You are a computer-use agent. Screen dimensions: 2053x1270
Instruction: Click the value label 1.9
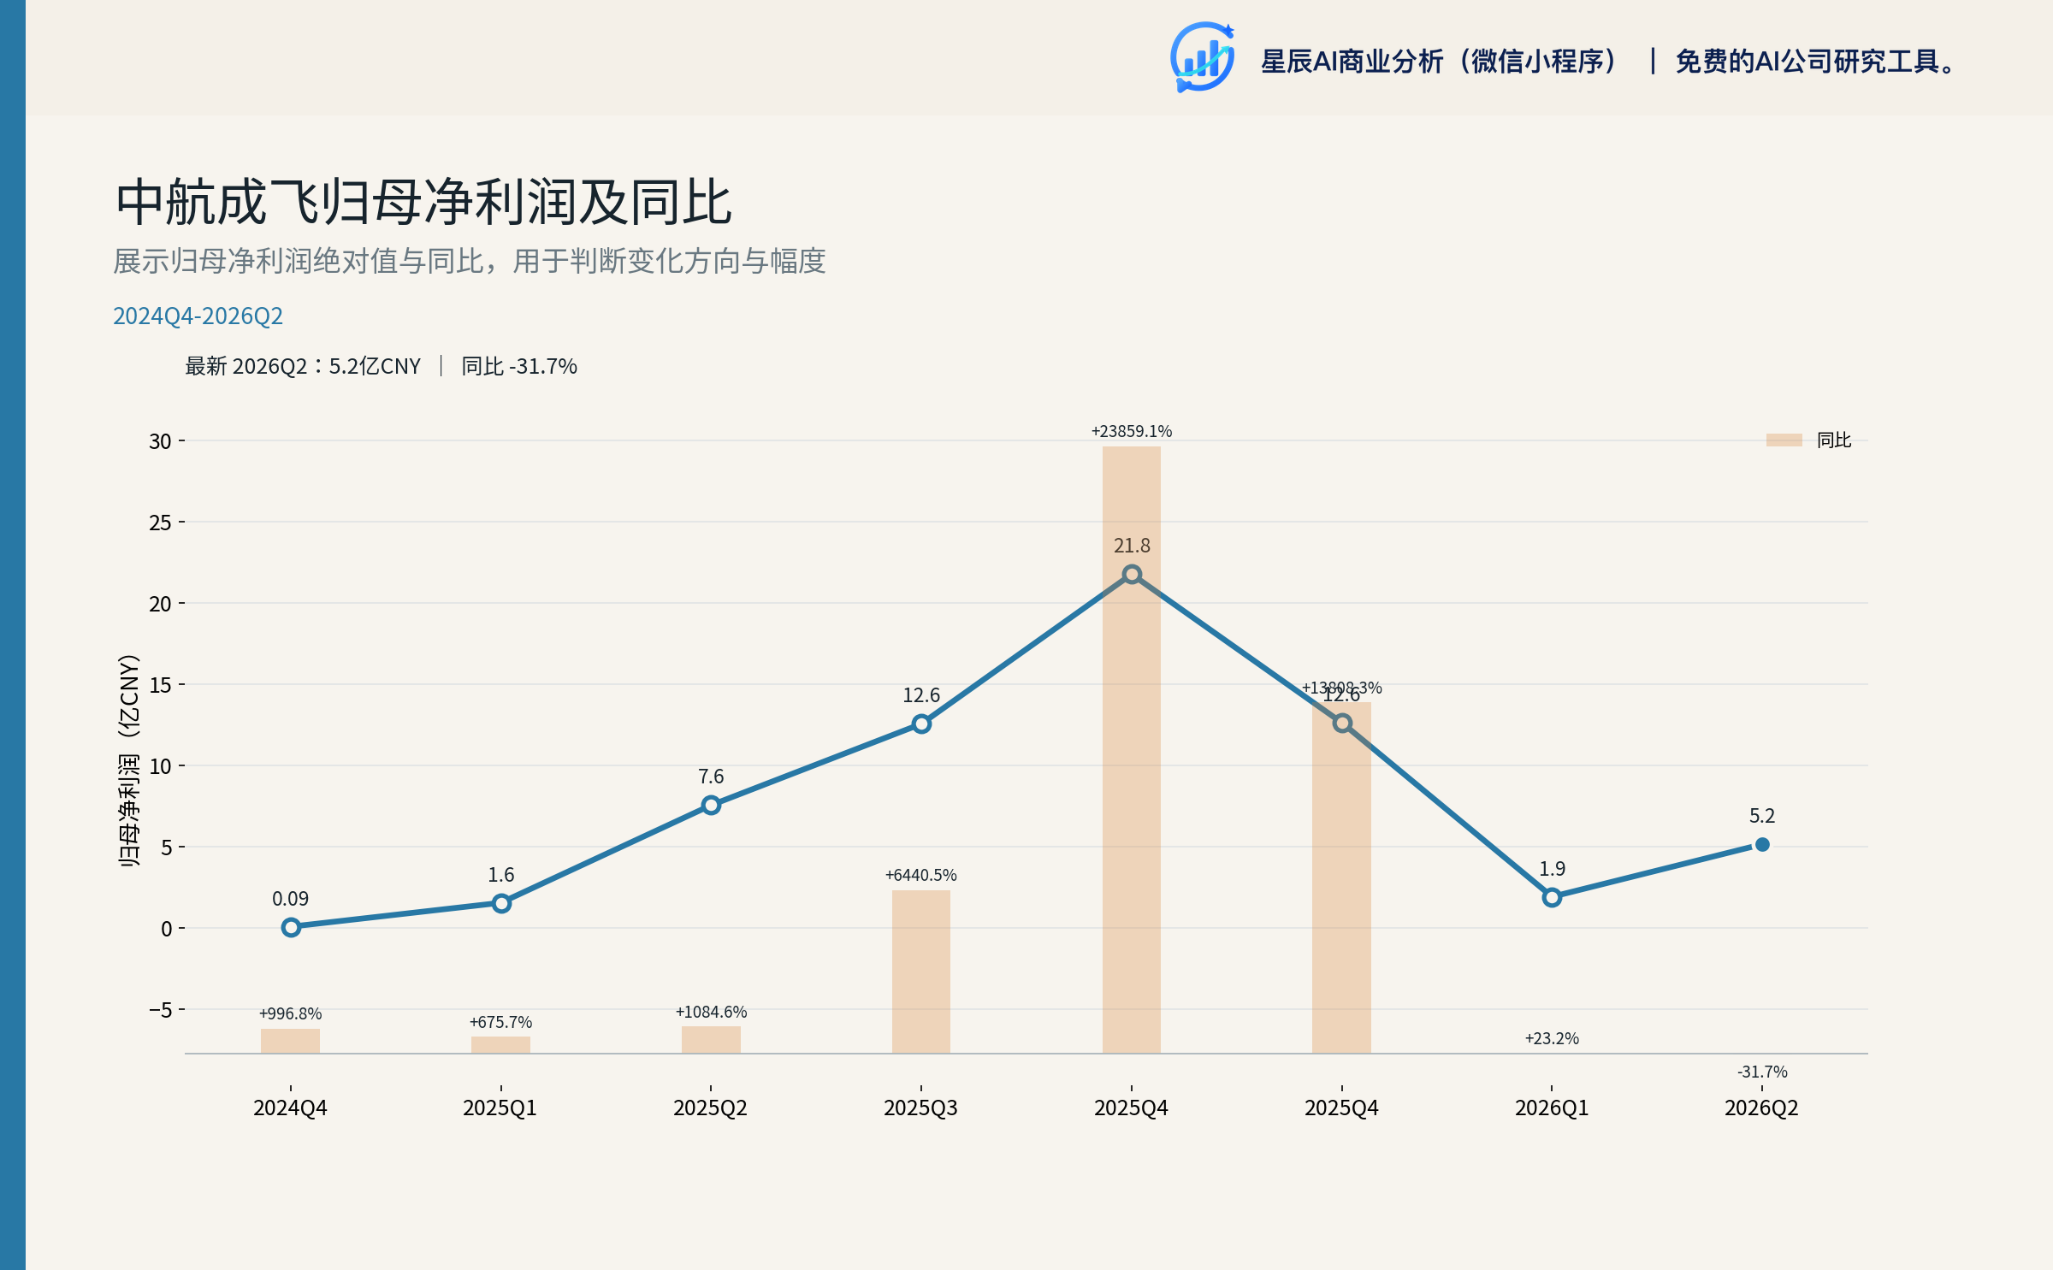tap(1552, 869)
